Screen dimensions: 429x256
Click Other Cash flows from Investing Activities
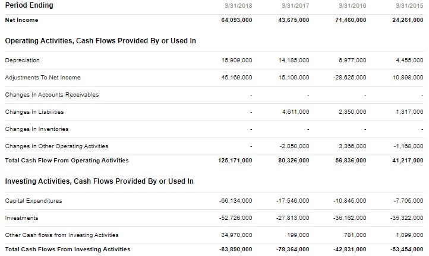point(61,235)
